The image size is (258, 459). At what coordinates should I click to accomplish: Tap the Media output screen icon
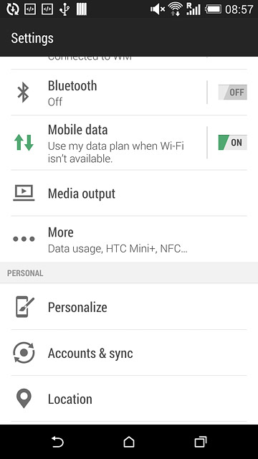coord(24,193)
